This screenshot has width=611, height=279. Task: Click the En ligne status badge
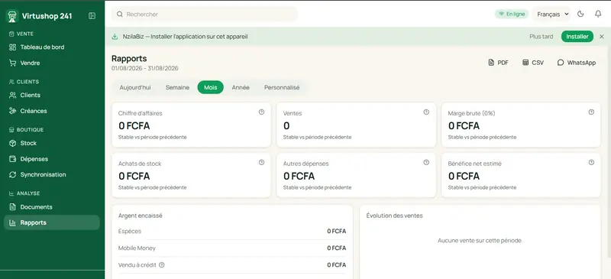point(512,14)
